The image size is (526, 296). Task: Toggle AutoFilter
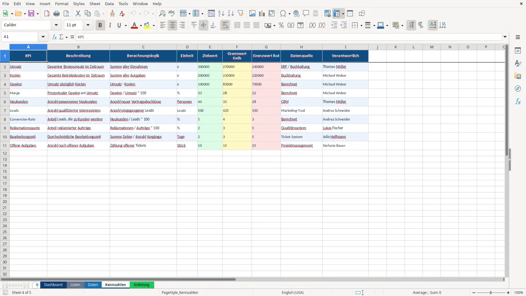tap(241, 14)
